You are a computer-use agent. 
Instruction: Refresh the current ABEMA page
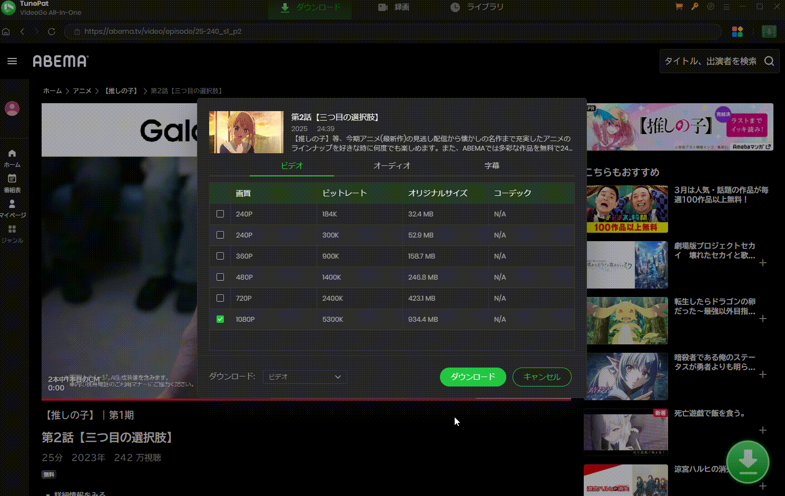click(x=51, y=32)
